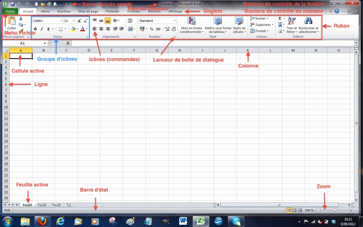Open the Calibri font name dropdown
Image resolution: width=363 pixels, height=227 pixels.
coord(62,21)
